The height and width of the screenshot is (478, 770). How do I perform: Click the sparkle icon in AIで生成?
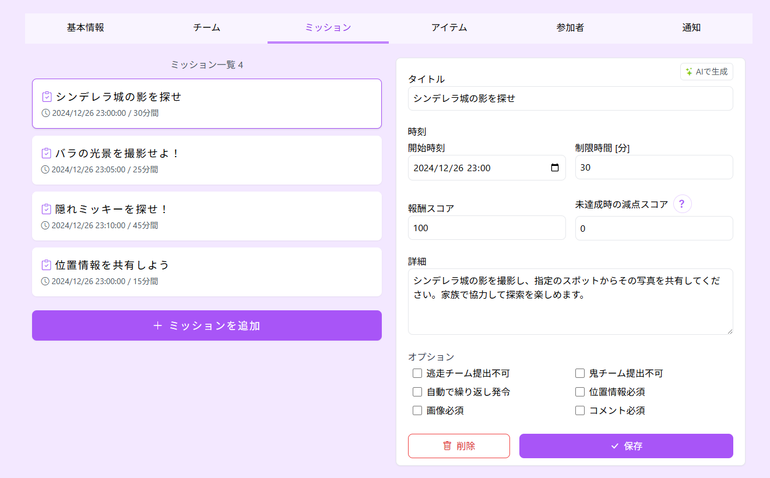(x=689, y=72)
